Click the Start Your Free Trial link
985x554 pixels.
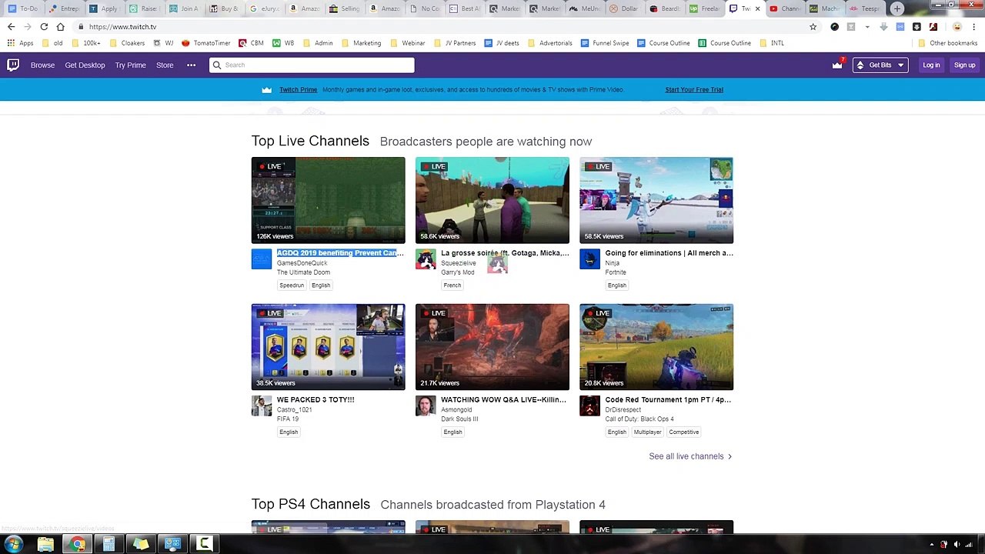click(x=694, y=89)
